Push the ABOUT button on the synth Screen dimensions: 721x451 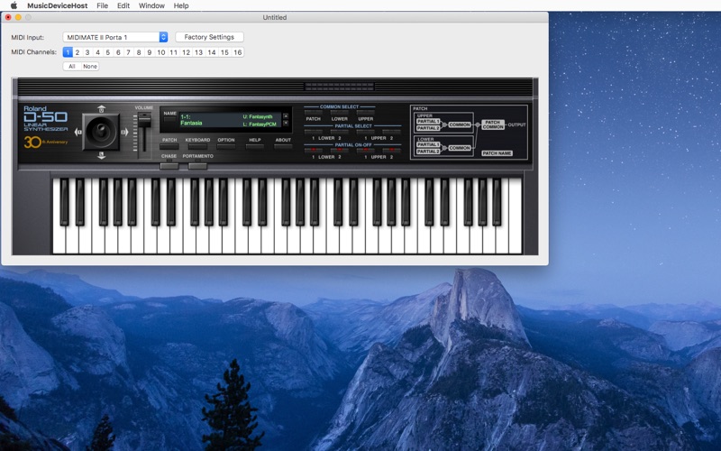[283, 147]
